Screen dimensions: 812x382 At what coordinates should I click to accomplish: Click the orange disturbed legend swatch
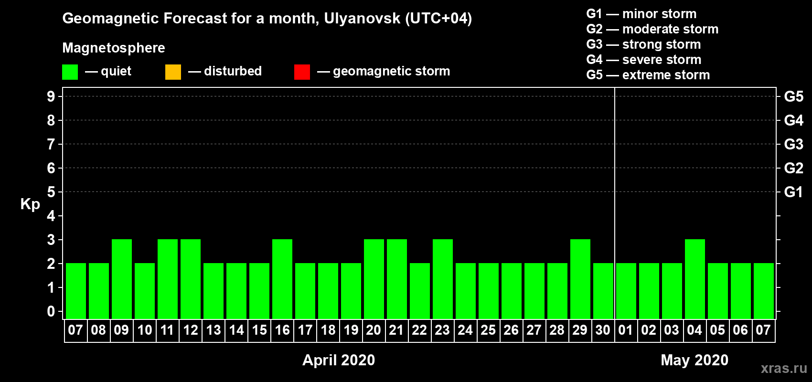pyautogui.click(x=173, y=72)
